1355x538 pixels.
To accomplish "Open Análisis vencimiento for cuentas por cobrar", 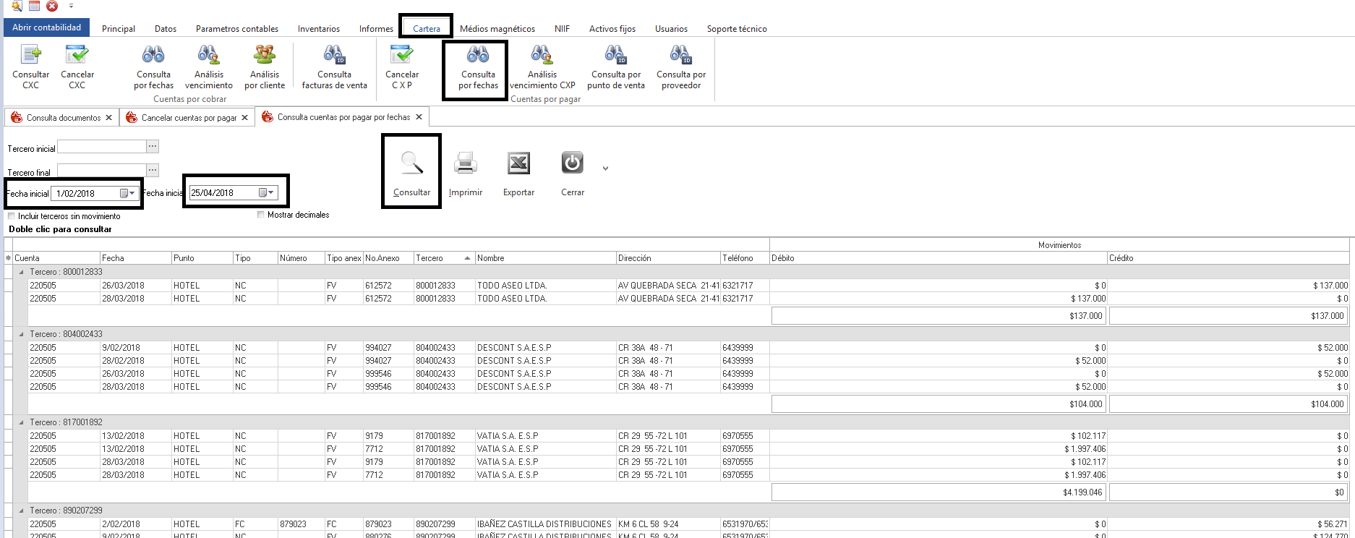I will [x=208, y=67].
